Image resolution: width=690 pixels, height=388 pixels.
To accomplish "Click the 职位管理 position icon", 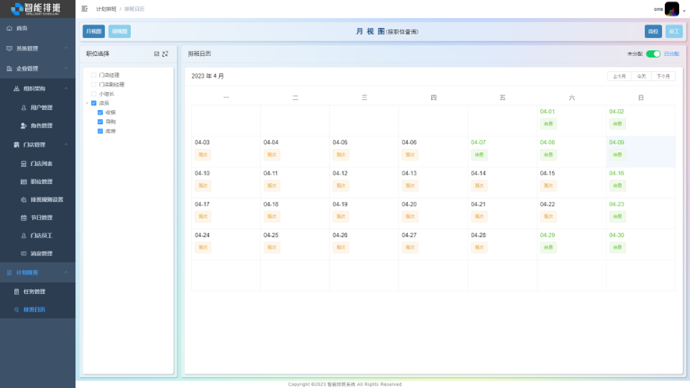I will click(x=23, y=182).
